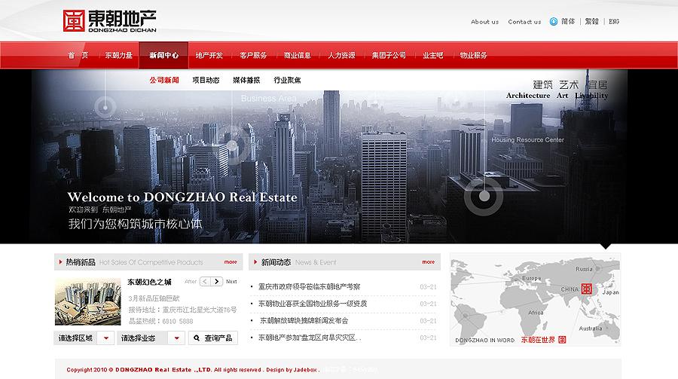Click more link in 新闻动态 section

[x=428, y=262]
